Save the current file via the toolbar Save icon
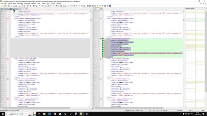 coord(6,6)
